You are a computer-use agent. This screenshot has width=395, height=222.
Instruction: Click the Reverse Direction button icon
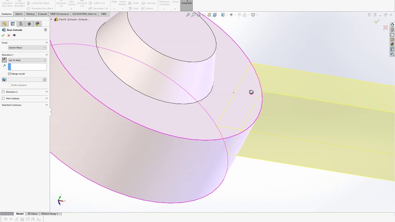(4, 60)
